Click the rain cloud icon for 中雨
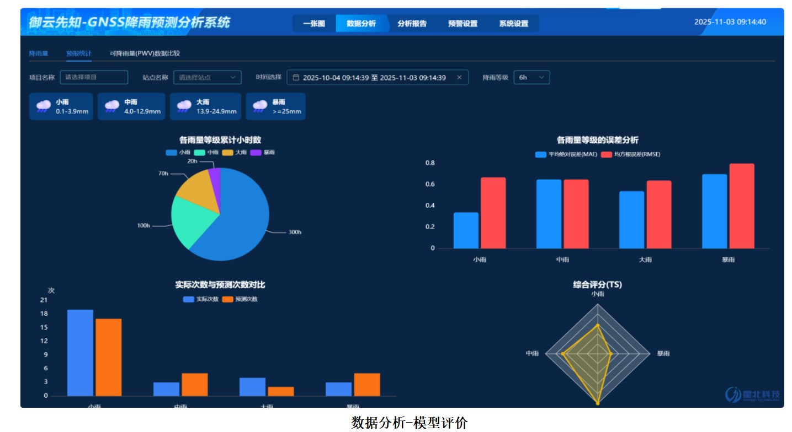 [x=112, y=106]
